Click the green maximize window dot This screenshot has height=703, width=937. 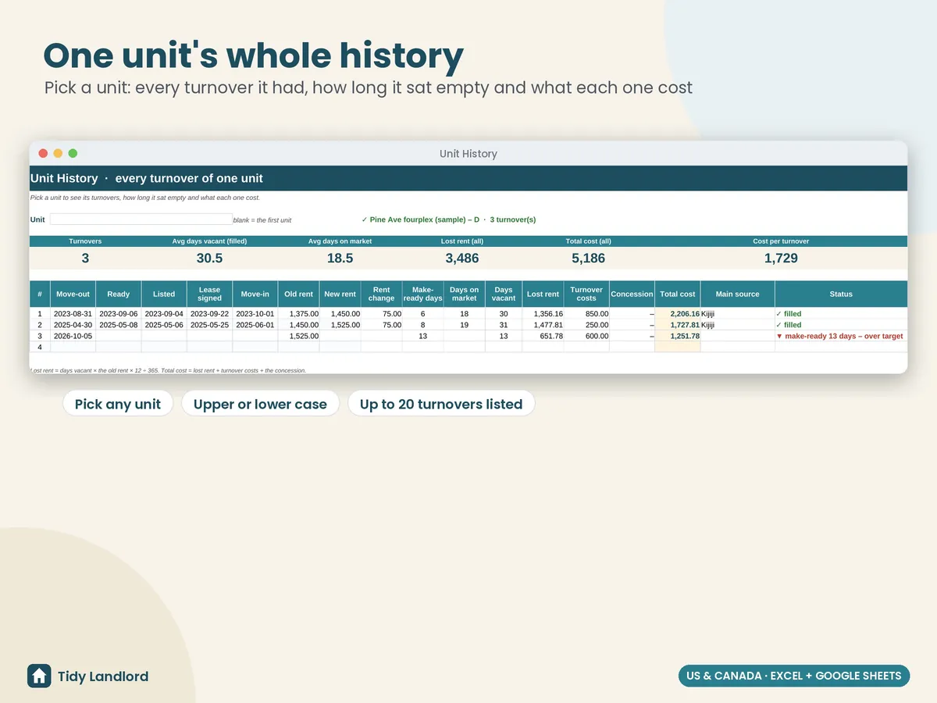tap(73, 154)
